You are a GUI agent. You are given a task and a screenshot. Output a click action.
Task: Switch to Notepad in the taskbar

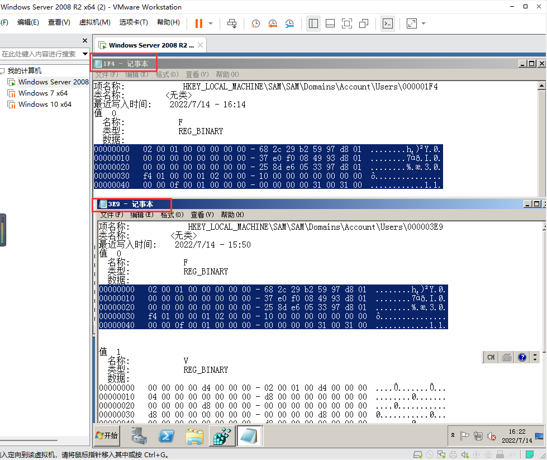pos(249,436)
